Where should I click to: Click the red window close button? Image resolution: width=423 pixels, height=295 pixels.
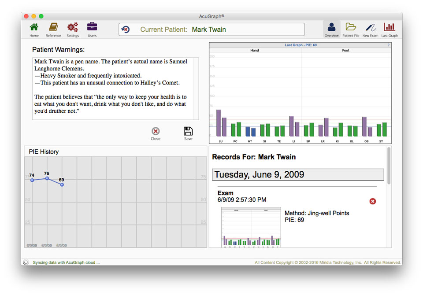[26, 16]
